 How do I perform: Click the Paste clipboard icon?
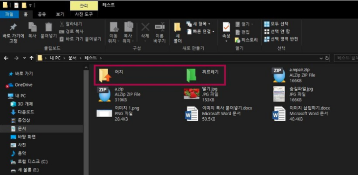point(48,27)
